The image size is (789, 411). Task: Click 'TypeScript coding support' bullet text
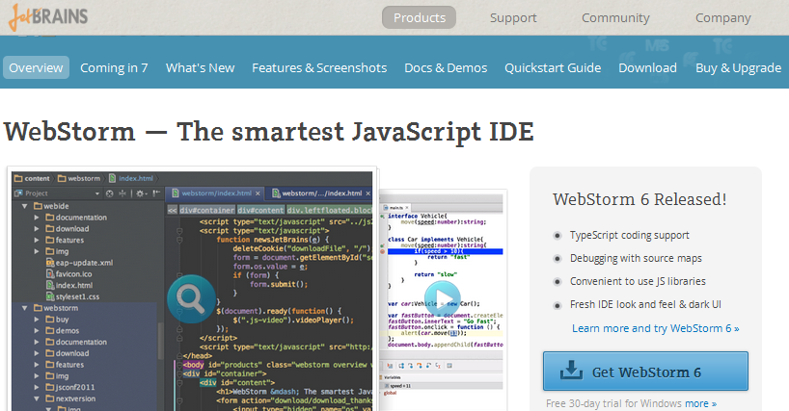pos(630,236)
